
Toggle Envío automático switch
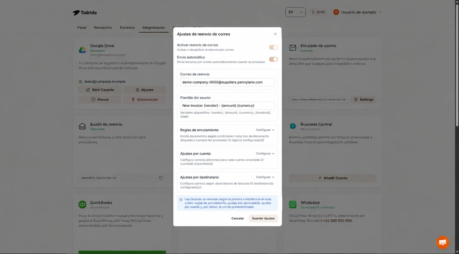(273, 59)
